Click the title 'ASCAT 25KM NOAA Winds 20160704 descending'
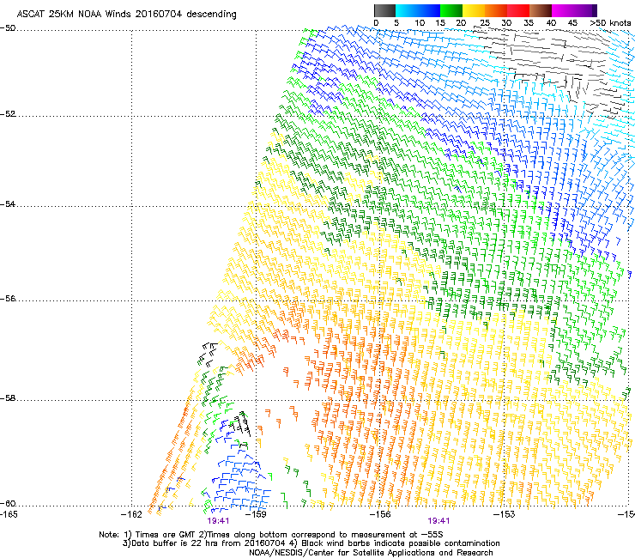Image resolution: width=635 pixels, height=558 pixels. point(126,14)
